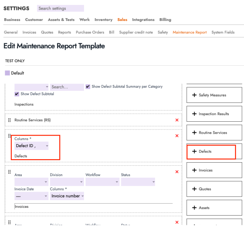This screenshot has width=244, height=226.
Task: Toggle the Default checkbox
Action: [x=7, y=73]
